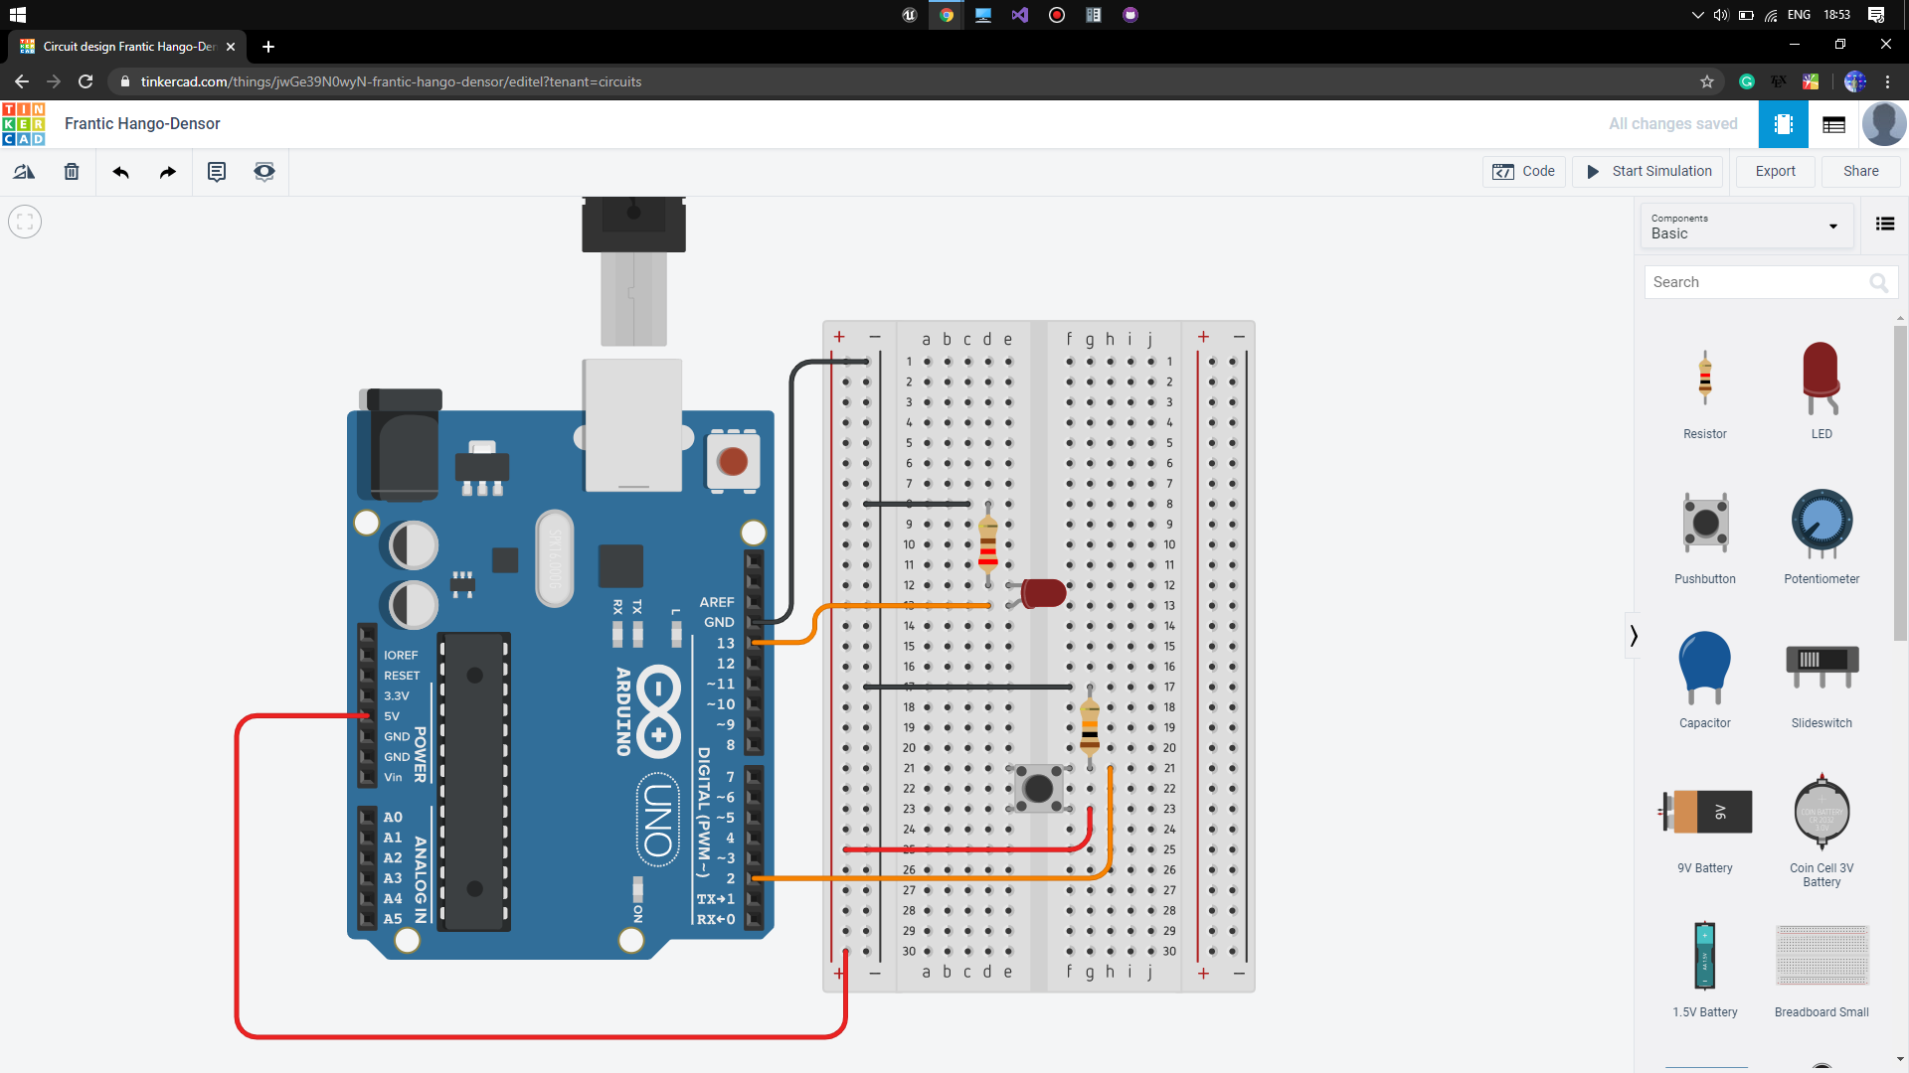
Task: Toggle annotation visibility with the eye icon
Action: [263, 171]
